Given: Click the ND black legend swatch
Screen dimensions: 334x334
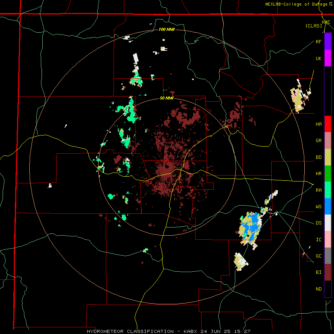Looking at the screenshot, I should pyautogui.click(x=328, y=289).
